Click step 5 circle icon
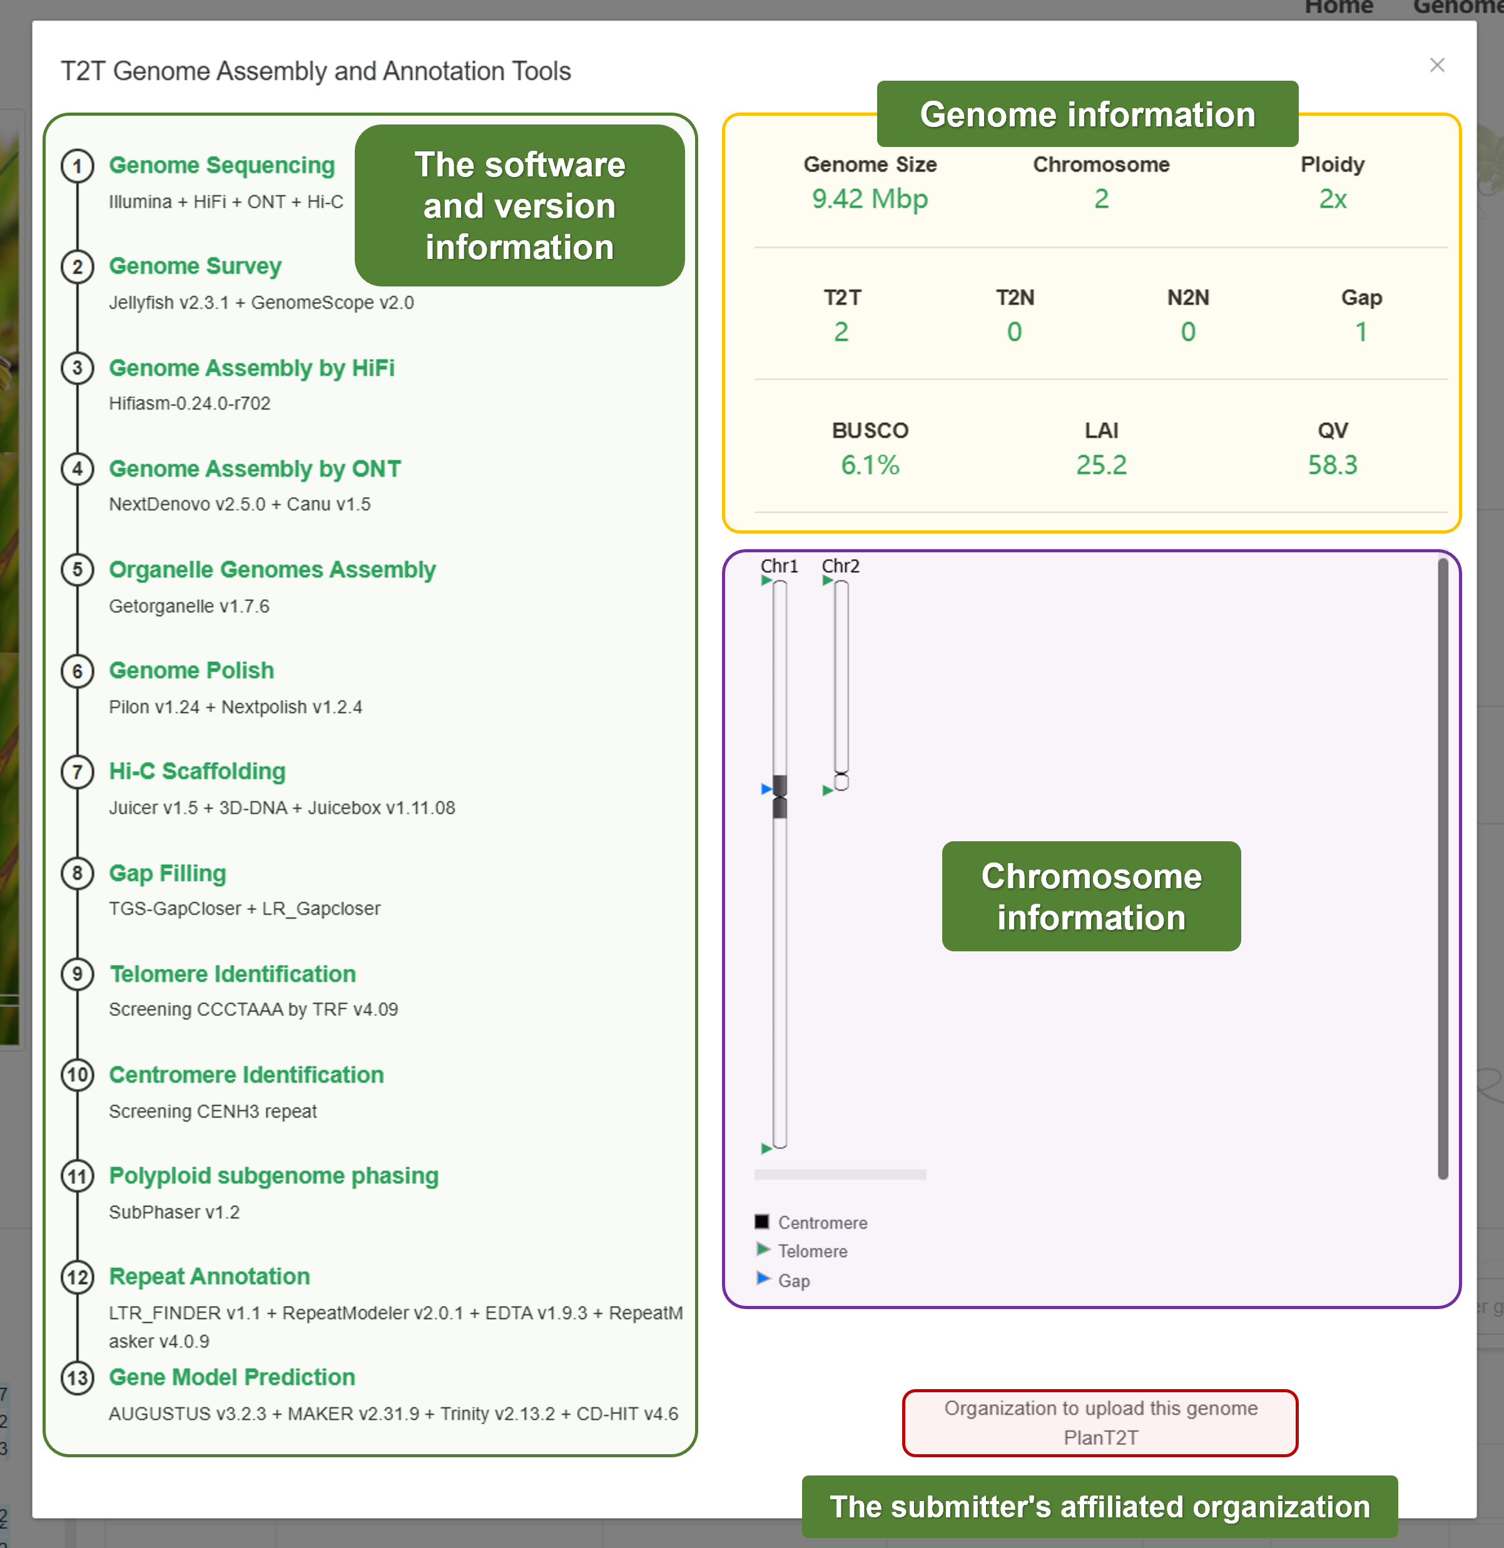This screenshot has width=1504, height=1548. point(78,570)
